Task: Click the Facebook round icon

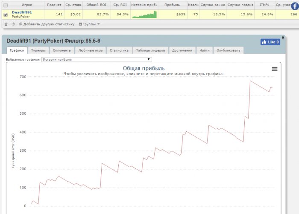Action: [x=295, y=6]
